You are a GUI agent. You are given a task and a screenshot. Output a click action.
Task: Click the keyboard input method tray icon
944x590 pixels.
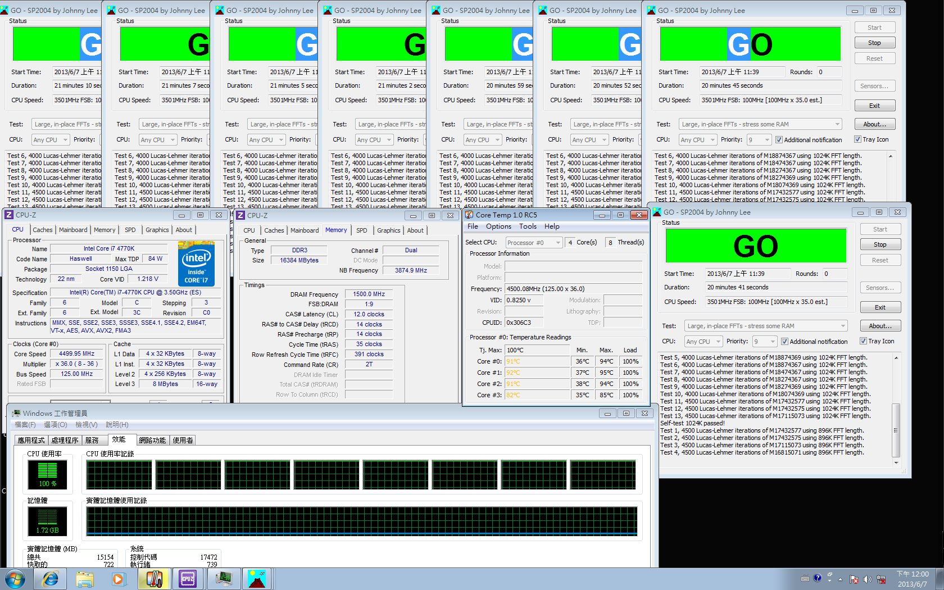805,578
